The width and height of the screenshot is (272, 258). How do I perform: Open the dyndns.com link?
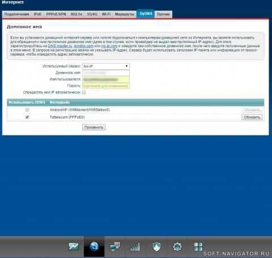84,46
